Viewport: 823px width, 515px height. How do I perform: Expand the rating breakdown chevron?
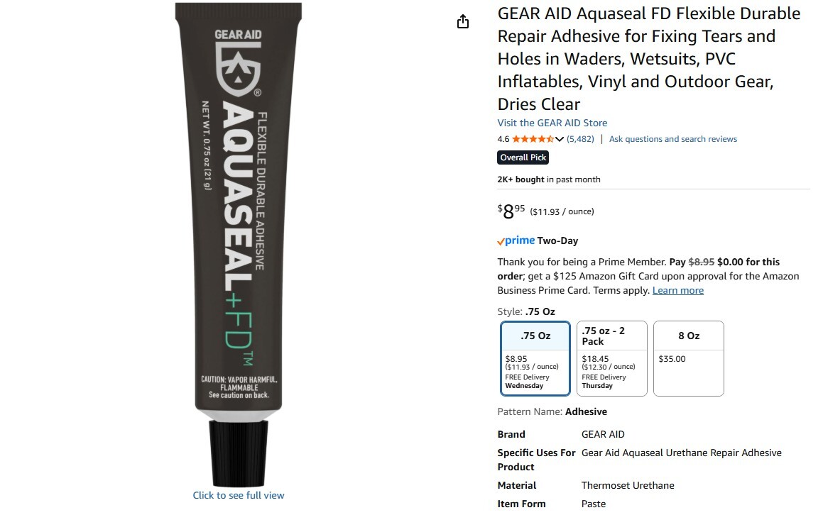(560, 139)
